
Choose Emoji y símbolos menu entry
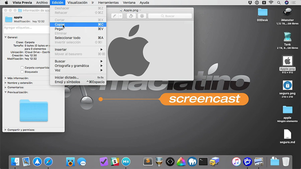coord(78,82)
